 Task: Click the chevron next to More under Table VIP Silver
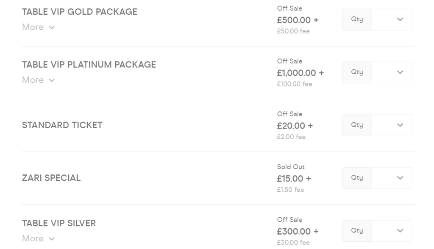[x=52, y=239]
